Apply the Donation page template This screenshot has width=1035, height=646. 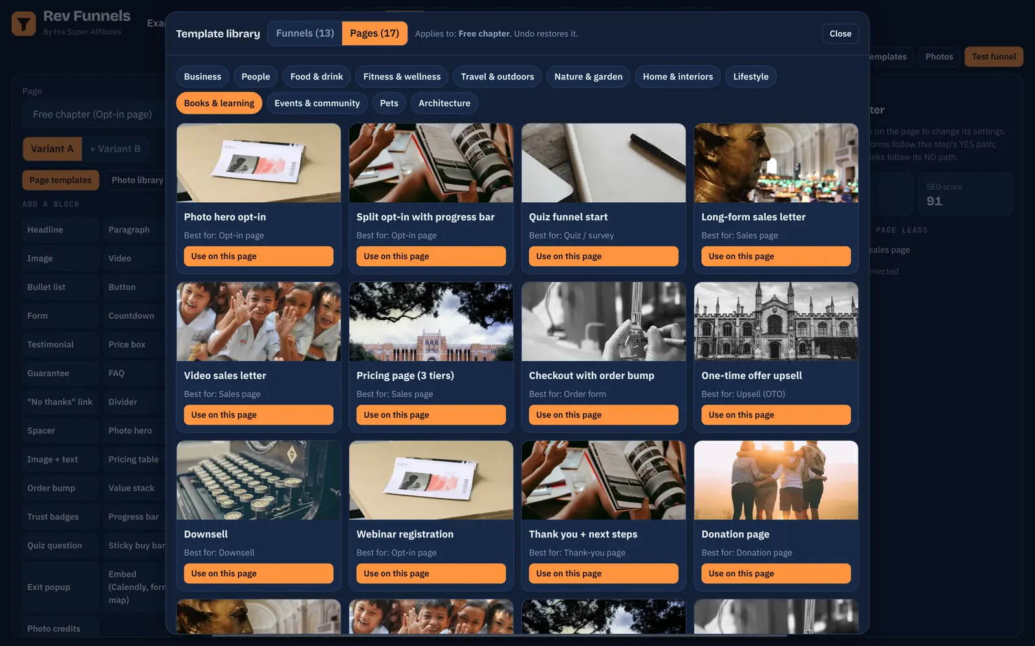pyautogui.click(x=776, y=574)
